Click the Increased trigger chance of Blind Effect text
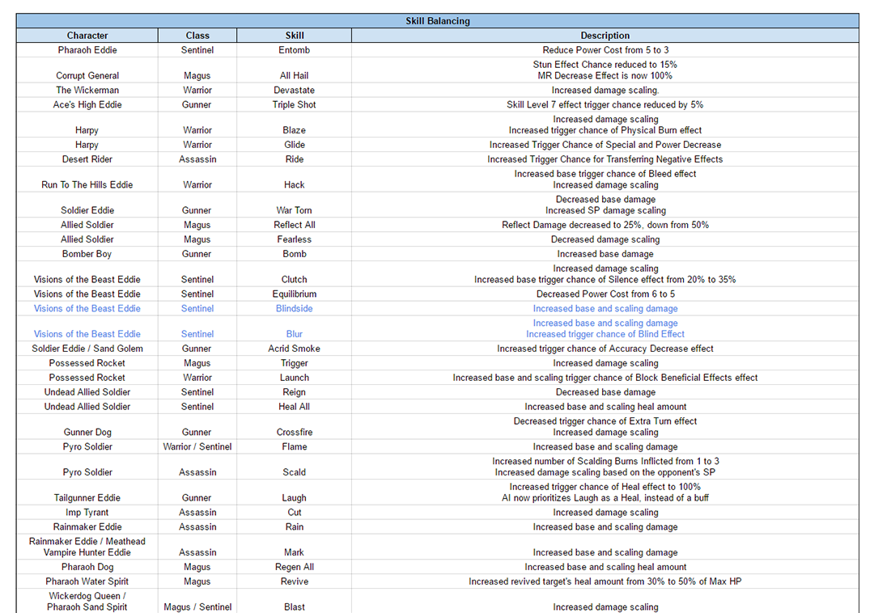Viewport: 874px width, 613px height. pyautogui.click(x=605, y=334)
